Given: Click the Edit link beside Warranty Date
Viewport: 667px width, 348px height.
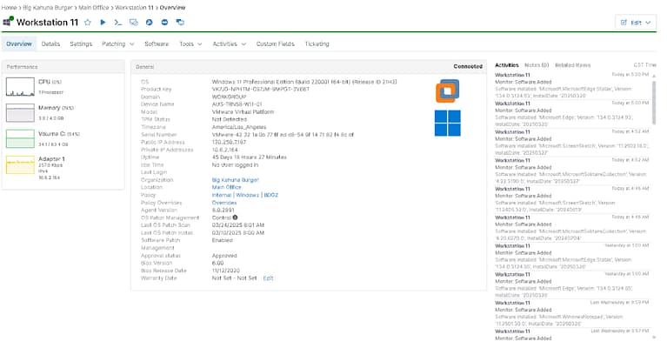Looking at the screenshot, I should pyautogui.click(x=268, y=278).
